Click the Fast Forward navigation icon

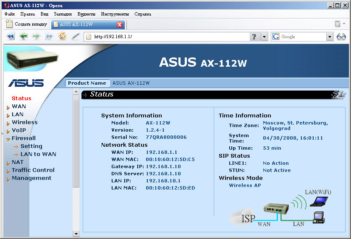tap(50, 36)
